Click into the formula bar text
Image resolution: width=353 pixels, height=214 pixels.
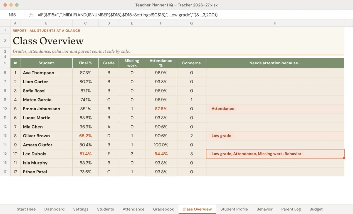pyautogui.click(x=128, y=15)
